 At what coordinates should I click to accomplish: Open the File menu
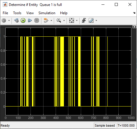click(x=5, y=13)
